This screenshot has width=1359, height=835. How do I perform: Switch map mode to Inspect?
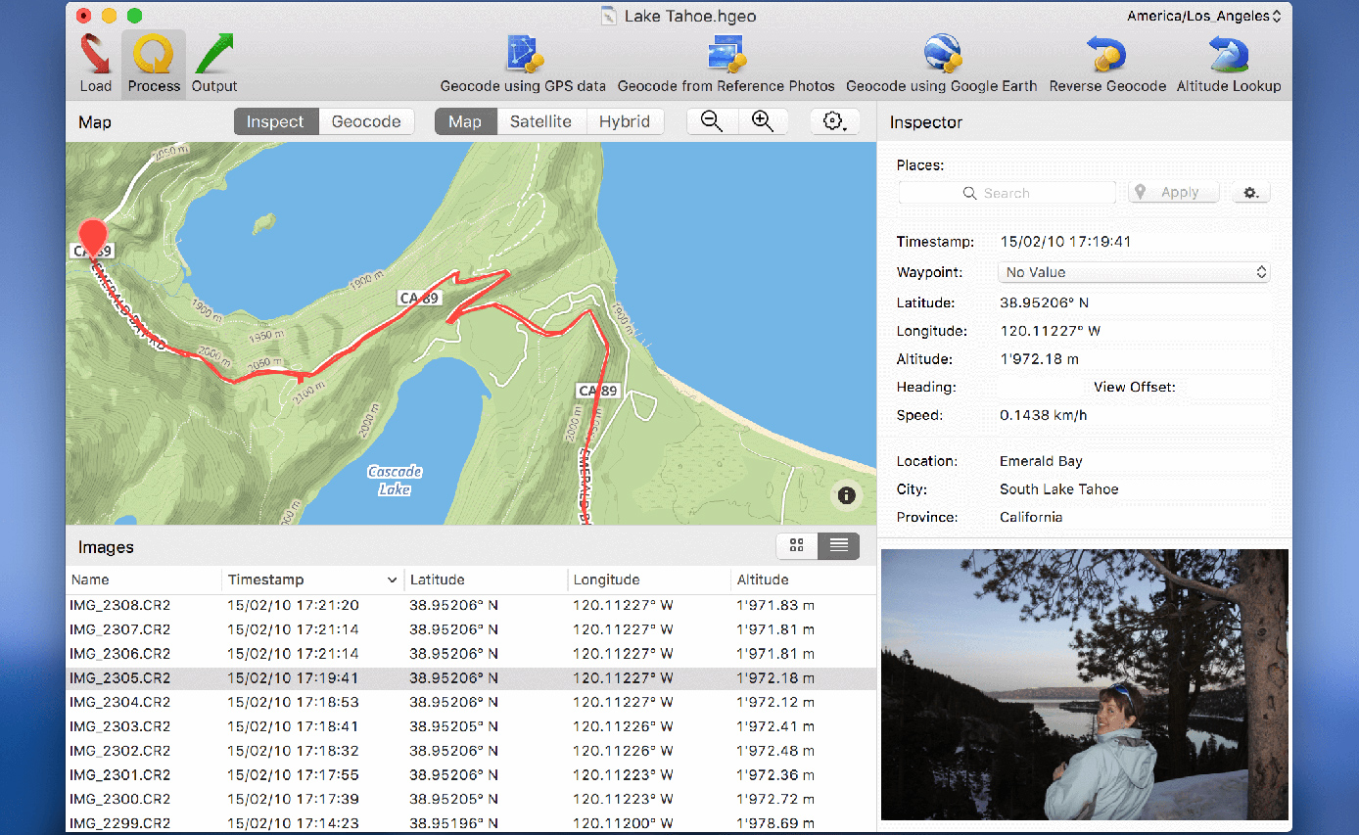point(275,121)
